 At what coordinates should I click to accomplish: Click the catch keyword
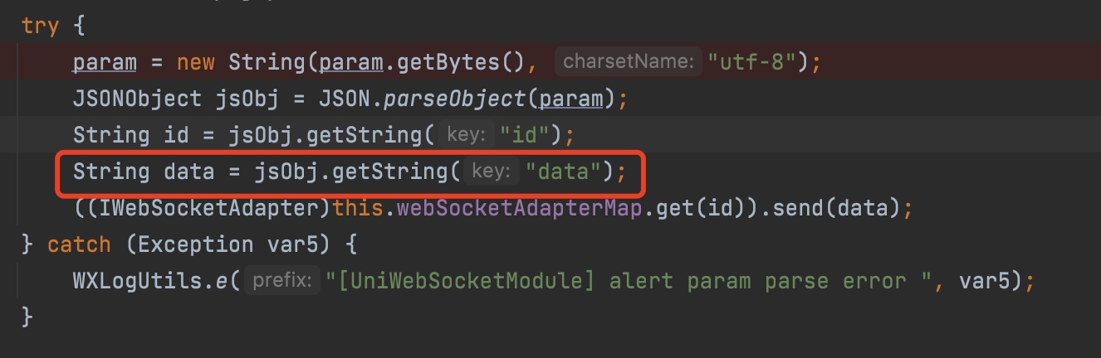click(78, 244)
